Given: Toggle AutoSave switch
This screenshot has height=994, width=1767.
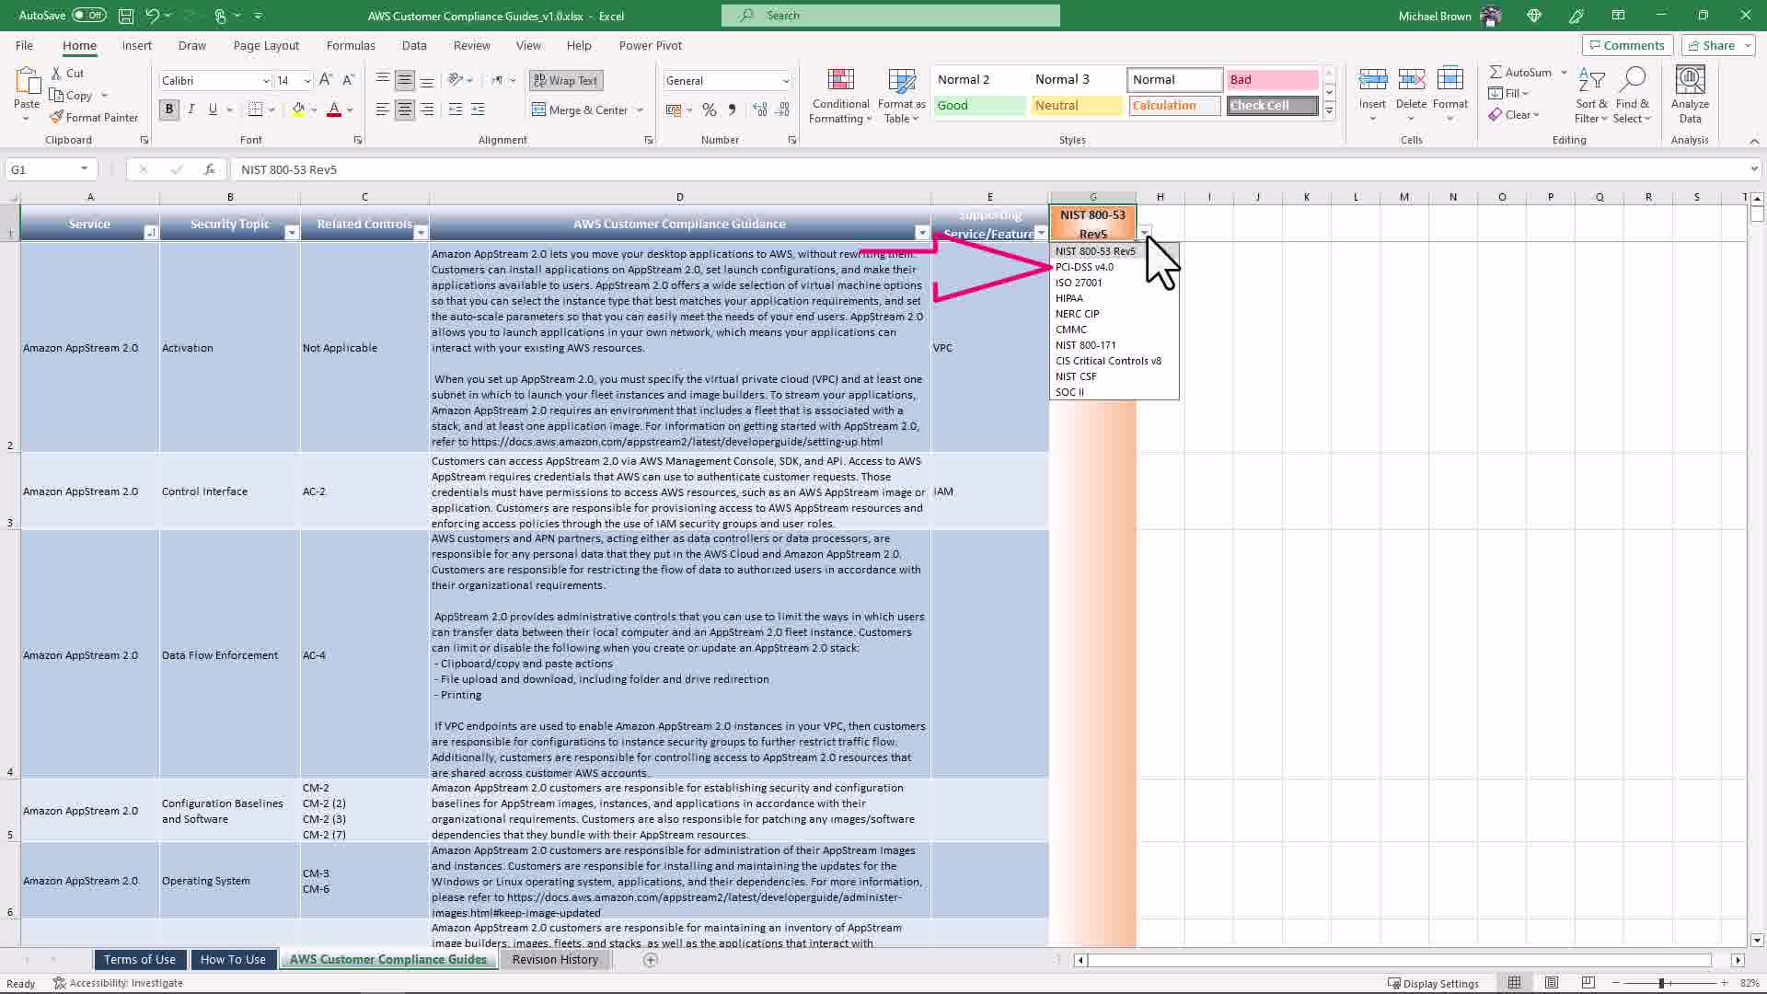Looking at the screenshot, I should click(x=88, y=16).
